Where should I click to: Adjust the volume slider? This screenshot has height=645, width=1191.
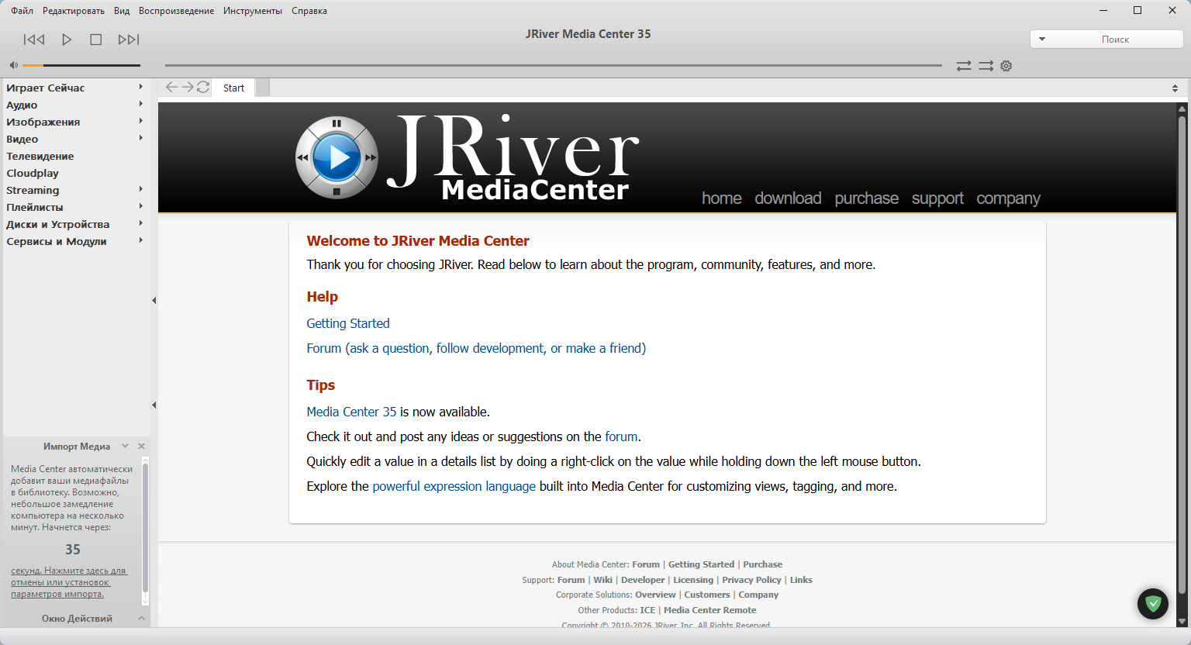pyautogui.click(x=81, y=65)
